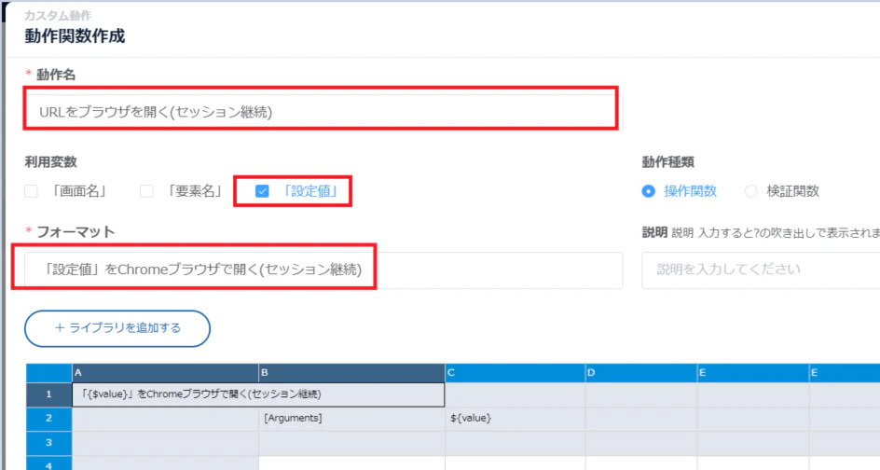The height and width of the screenshot is (470, 880).
Task: Select column A header in spreadsheet
Action: pos(165,373)
